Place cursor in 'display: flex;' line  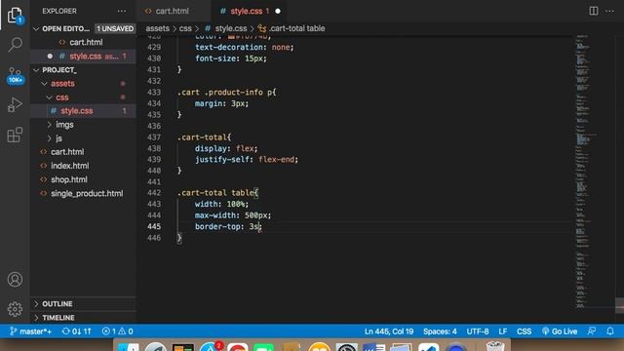coord(226,148)
